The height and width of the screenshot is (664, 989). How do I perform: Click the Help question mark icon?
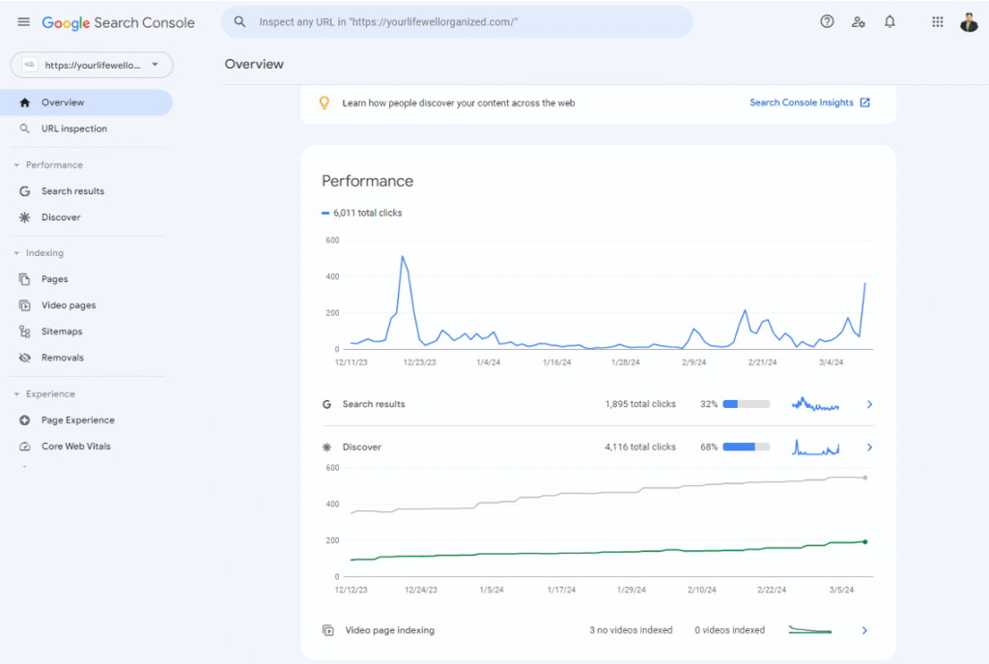click(827, 22)
